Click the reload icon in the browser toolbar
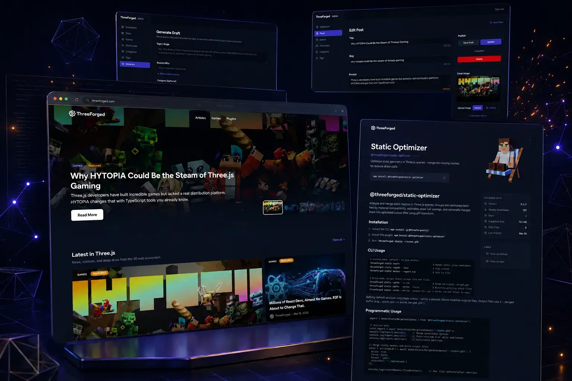Image resolution: width=572 pixels, height=381 pixels. (77, 100)
